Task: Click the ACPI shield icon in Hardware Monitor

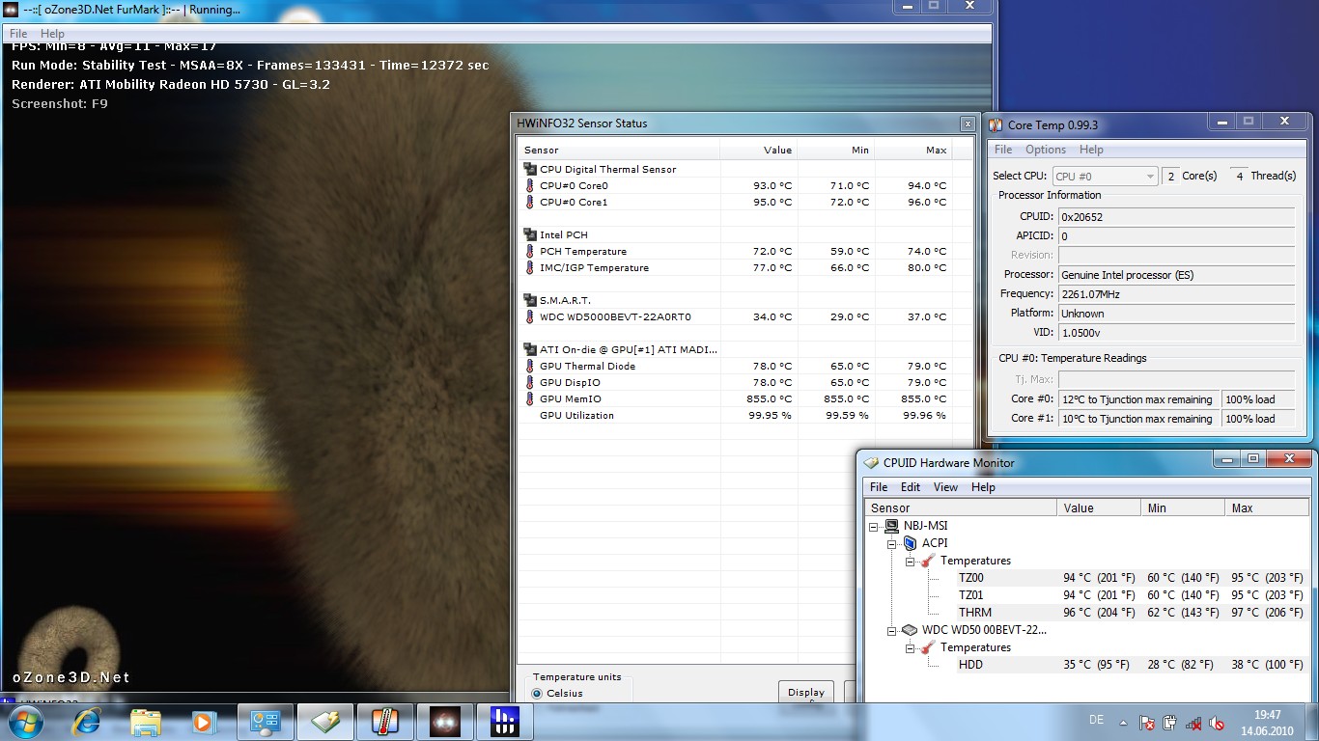Action: 910,543
